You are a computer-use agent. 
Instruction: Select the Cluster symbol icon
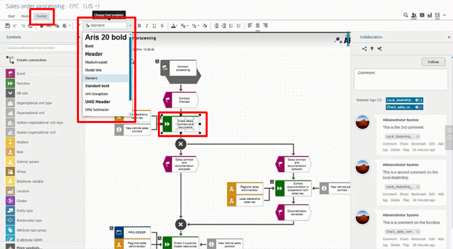(10, 200)
